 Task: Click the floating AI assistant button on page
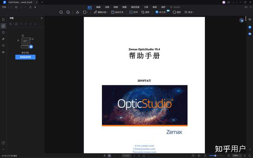pos(241,20)
